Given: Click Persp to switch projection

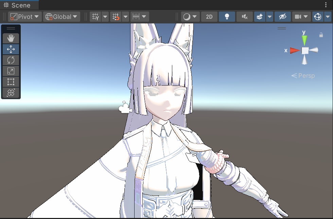Looking at the screenshot, I should 303,76.
